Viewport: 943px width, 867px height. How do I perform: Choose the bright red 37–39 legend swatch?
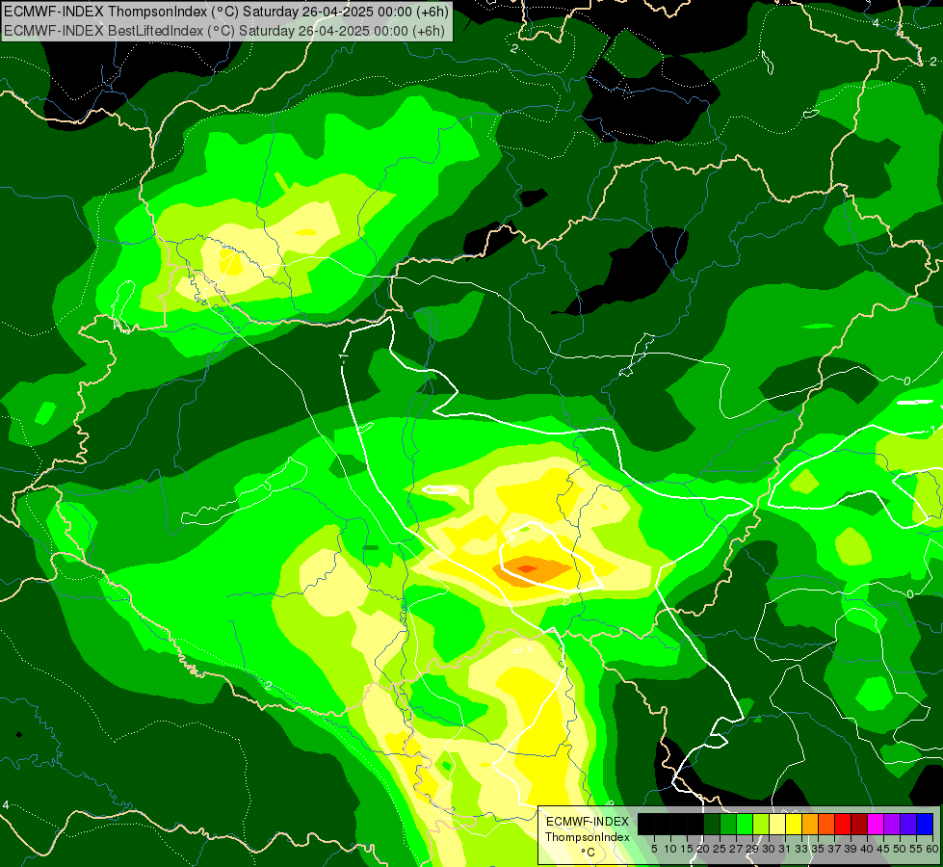843,824
